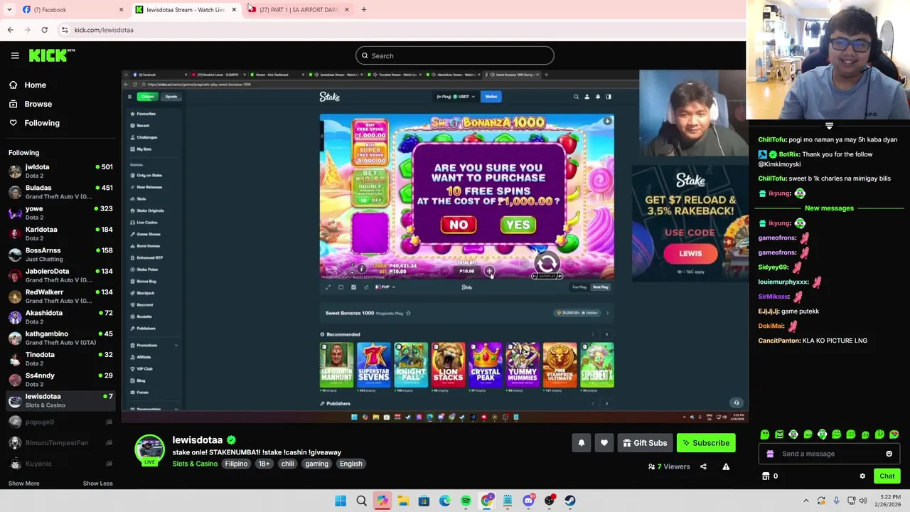The height and width of the screenshot is (512, 910).
Task: Open offline papage9 channel
Action: 60,422
